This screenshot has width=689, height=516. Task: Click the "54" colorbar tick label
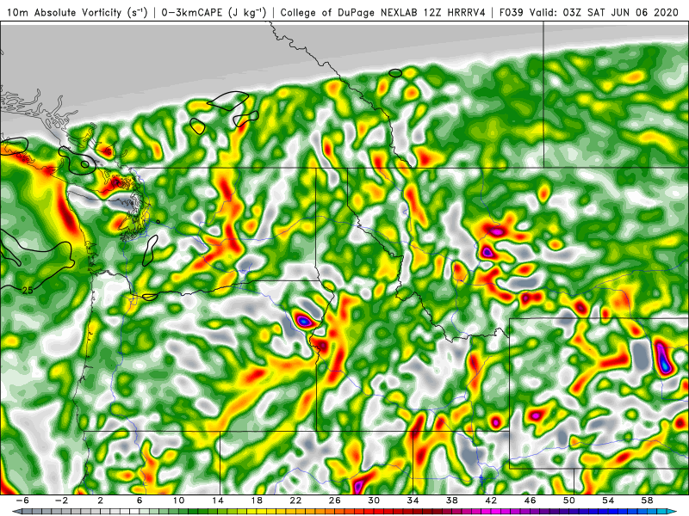pyautogui.click(x=608, y=501)
